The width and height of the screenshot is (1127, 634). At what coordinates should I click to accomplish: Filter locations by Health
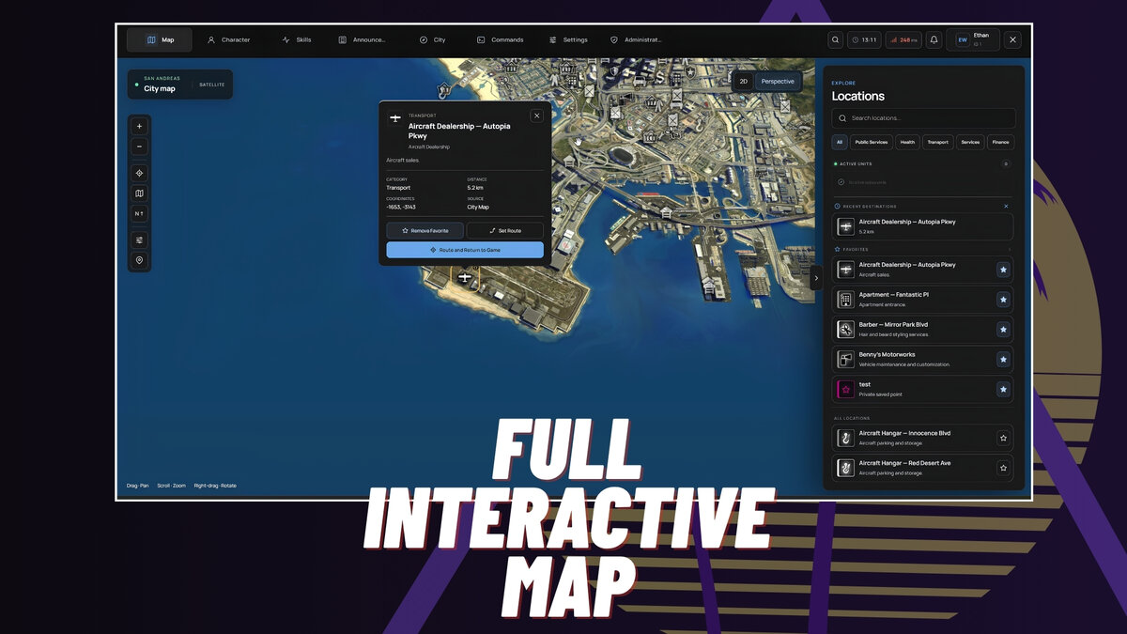click(907, 142)
